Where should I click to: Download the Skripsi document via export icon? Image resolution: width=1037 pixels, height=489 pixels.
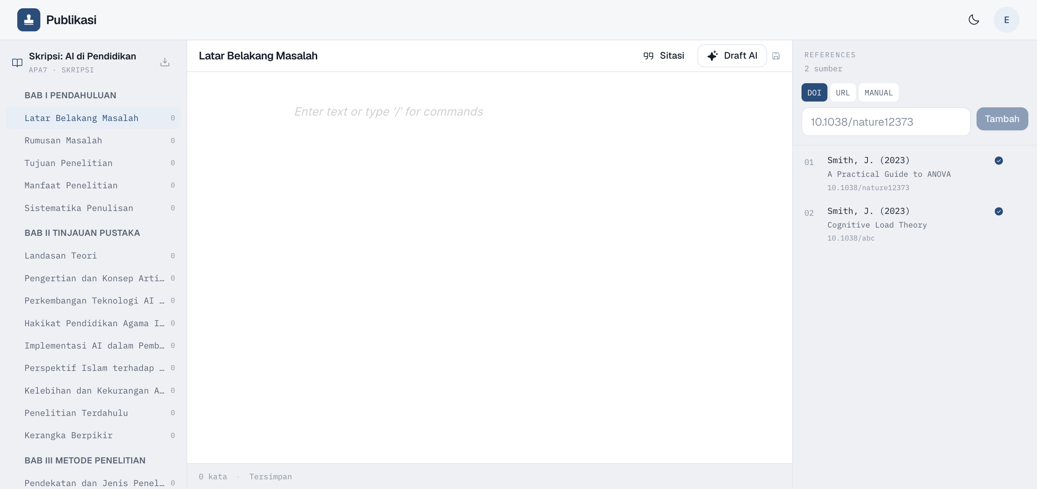tap(165, 62)
